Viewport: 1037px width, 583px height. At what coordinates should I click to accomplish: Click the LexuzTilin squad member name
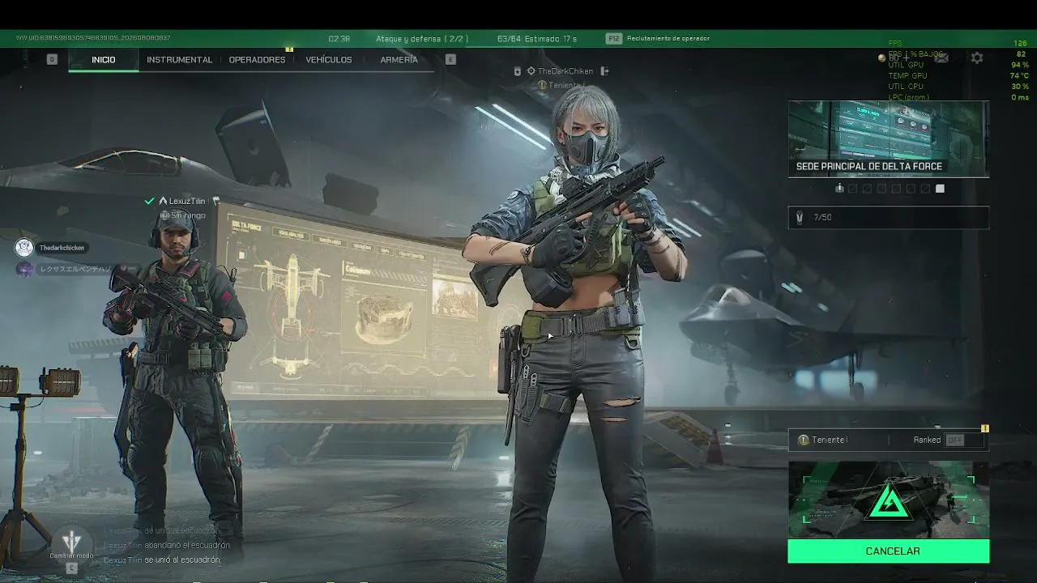click(x=187, y=201)
